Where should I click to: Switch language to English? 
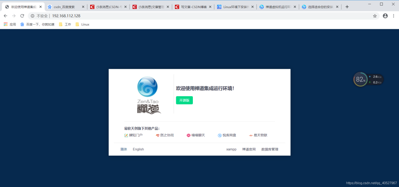(x=138, y=149)
